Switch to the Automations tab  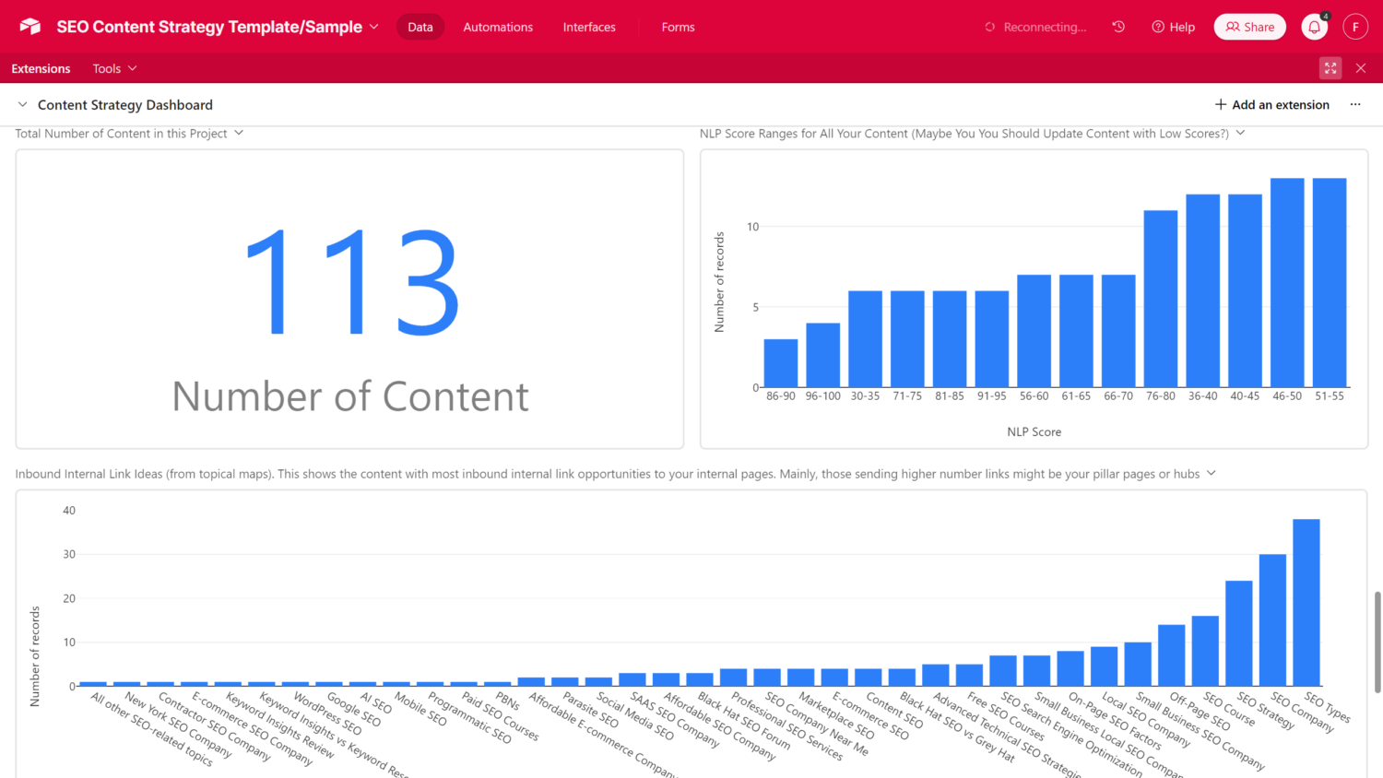point(498,27)
